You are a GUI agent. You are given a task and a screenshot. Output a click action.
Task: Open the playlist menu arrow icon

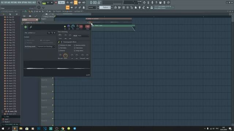pyautogui.click(x=23, y=11)
